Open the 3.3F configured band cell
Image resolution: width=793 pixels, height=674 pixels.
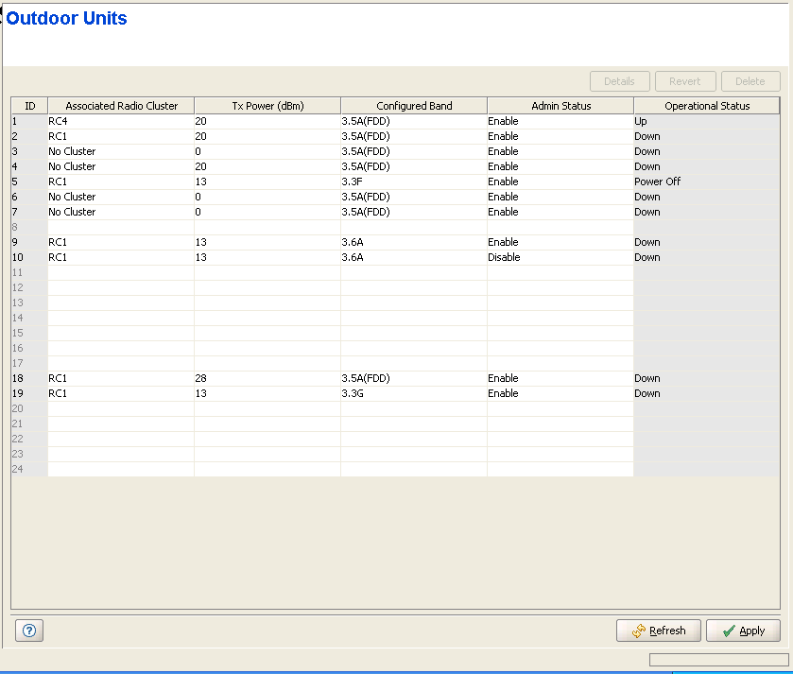pyautogui.click(x=414, y=181)
